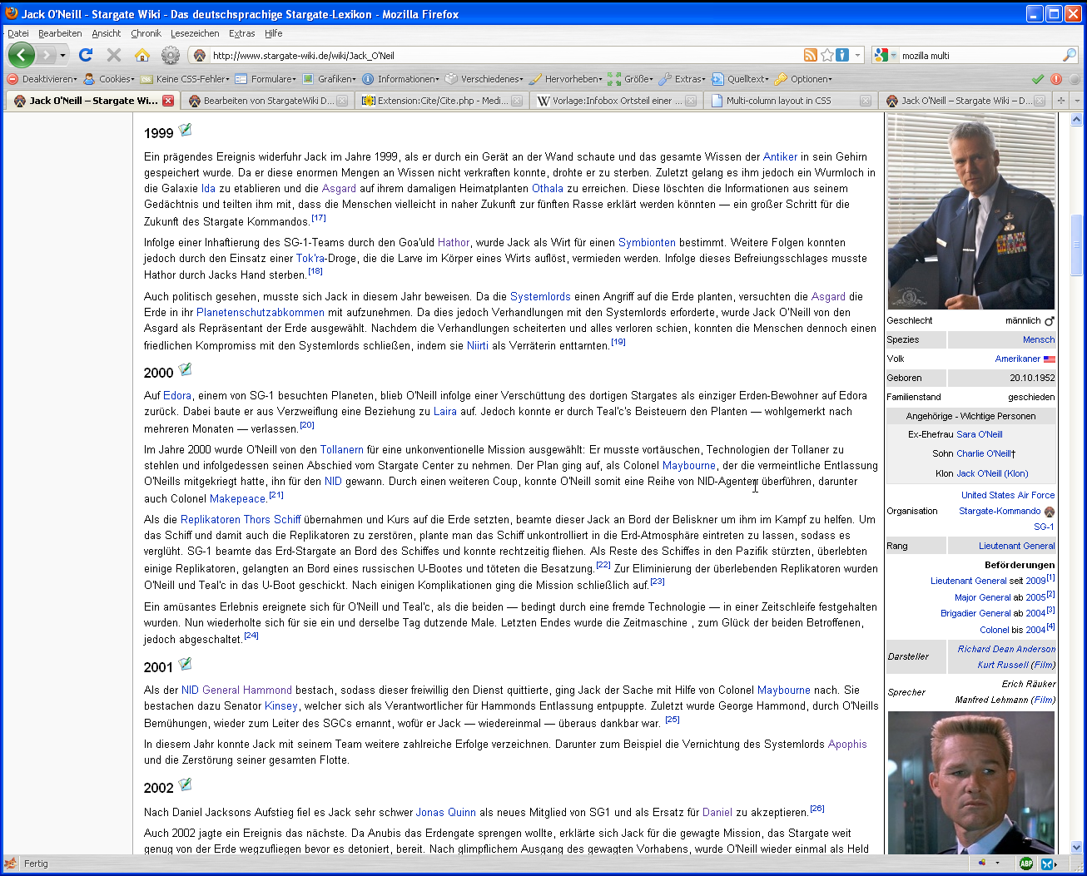Follow the Antiker link in the 1999 section
The width and height of the screenshot is (1087, 876).
(x=780, y=156)
